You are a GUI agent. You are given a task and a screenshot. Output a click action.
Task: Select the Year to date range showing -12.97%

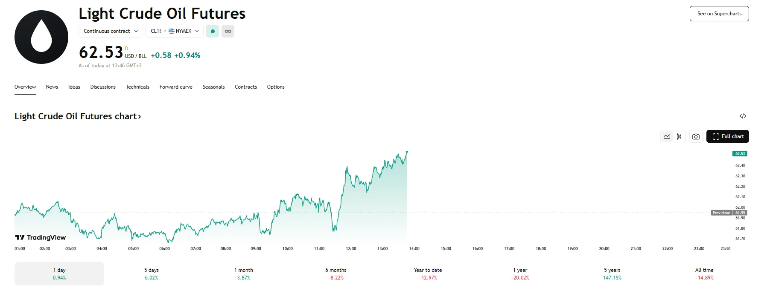pos(427,273)
